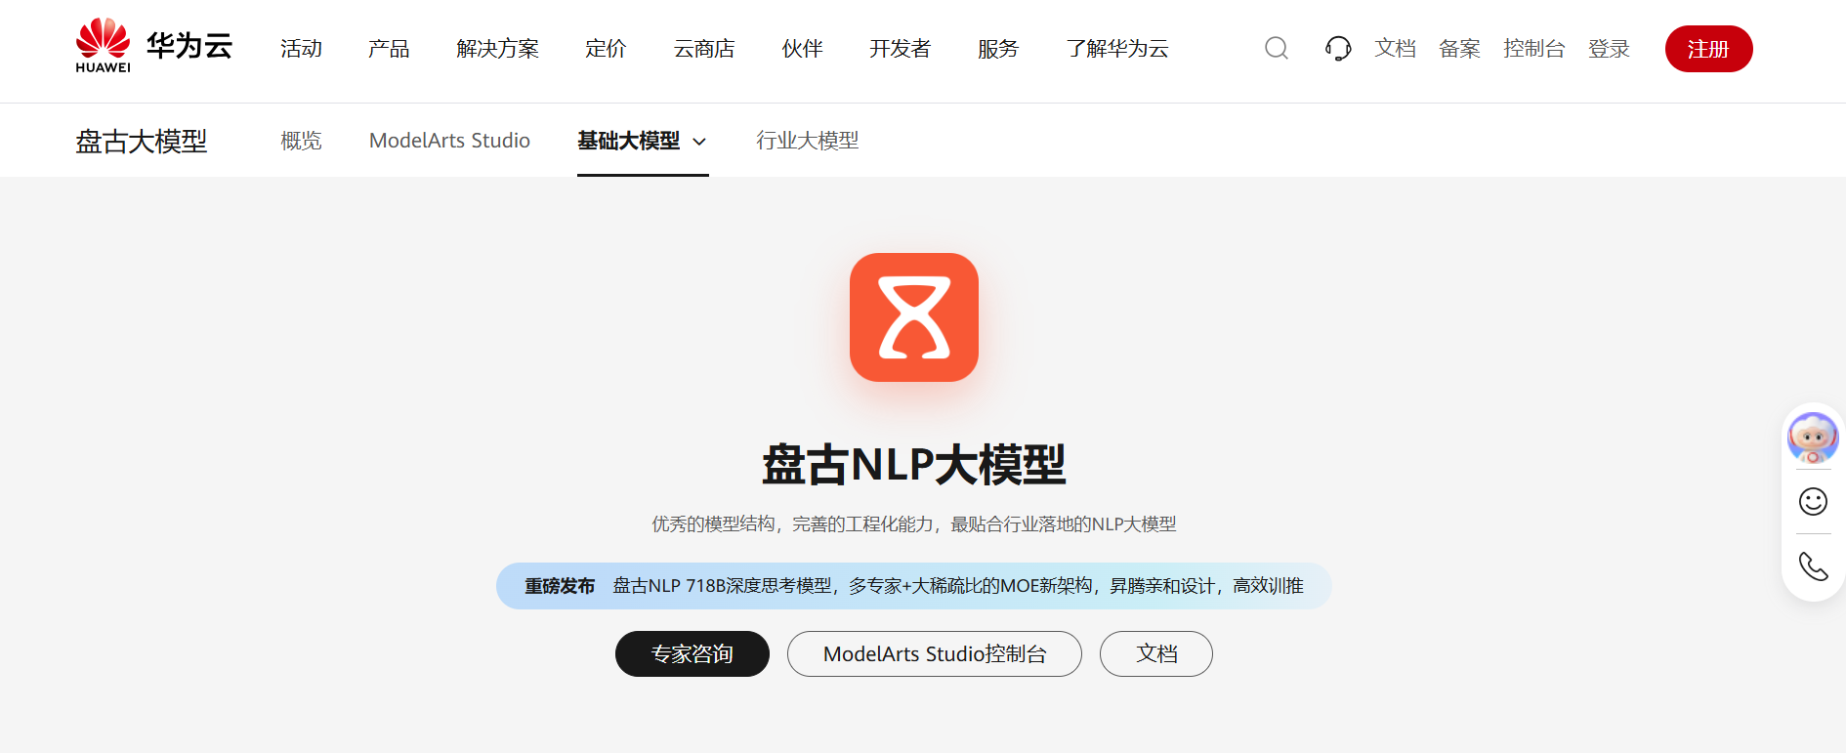1846x753 pixels.
Task: Open the 解决方案 menu
Action: click(497, 49)
